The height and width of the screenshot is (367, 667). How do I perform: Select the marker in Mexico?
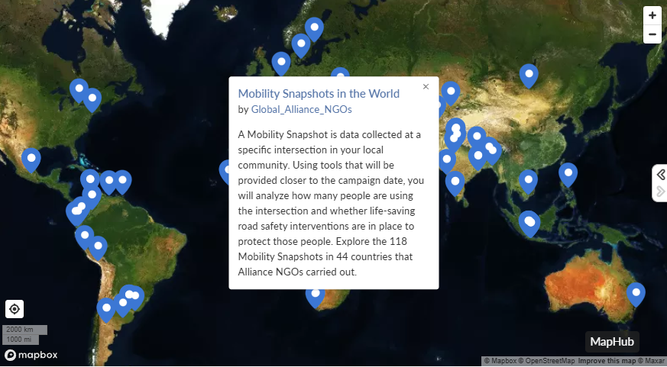pos(31,159)
